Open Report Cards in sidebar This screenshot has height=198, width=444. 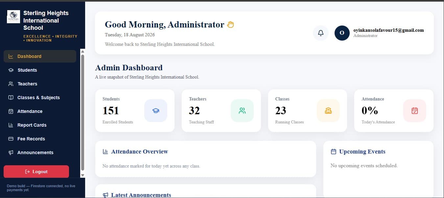[x=40, y=125]
